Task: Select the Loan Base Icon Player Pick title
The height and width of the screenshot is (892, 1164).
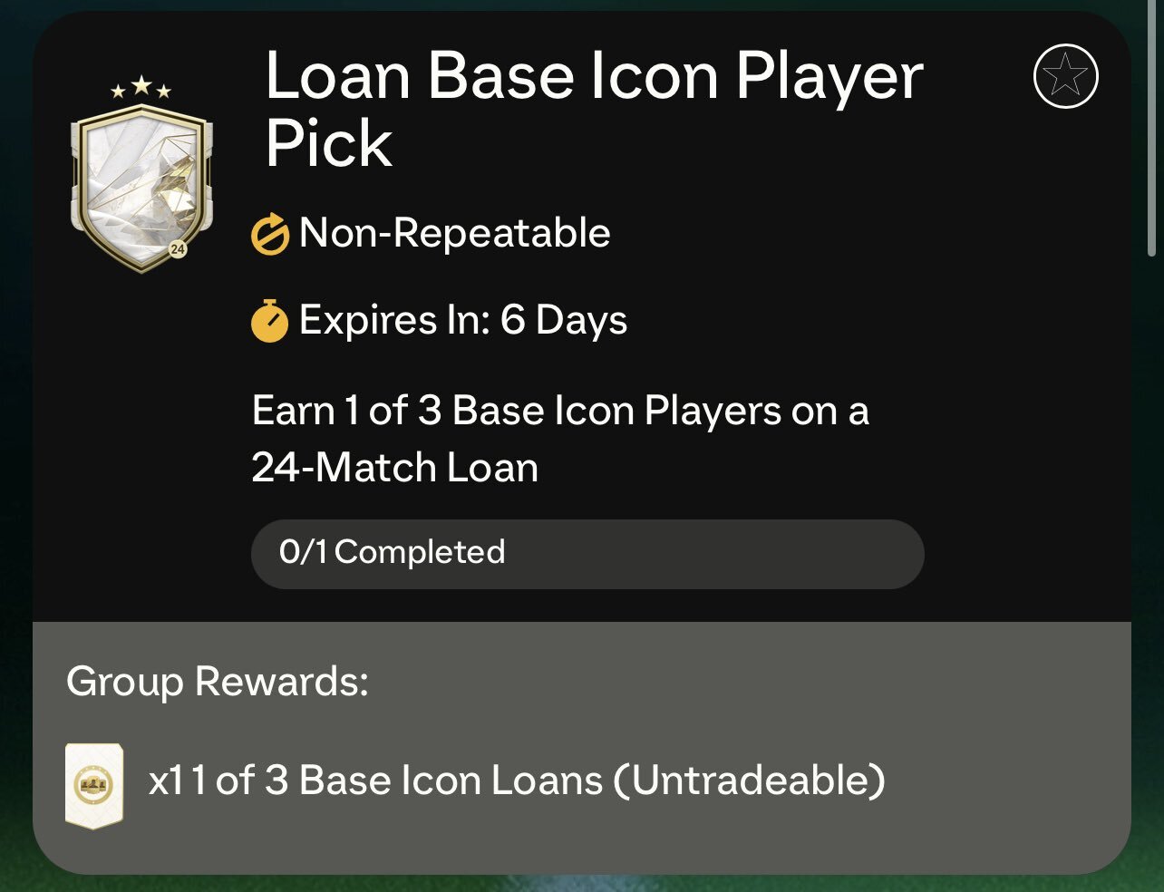Action: point(589,109)
